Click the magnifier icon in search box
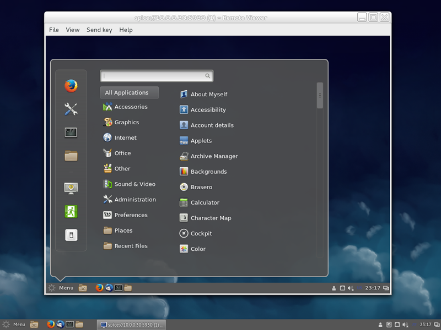 (x=208, y=76)
